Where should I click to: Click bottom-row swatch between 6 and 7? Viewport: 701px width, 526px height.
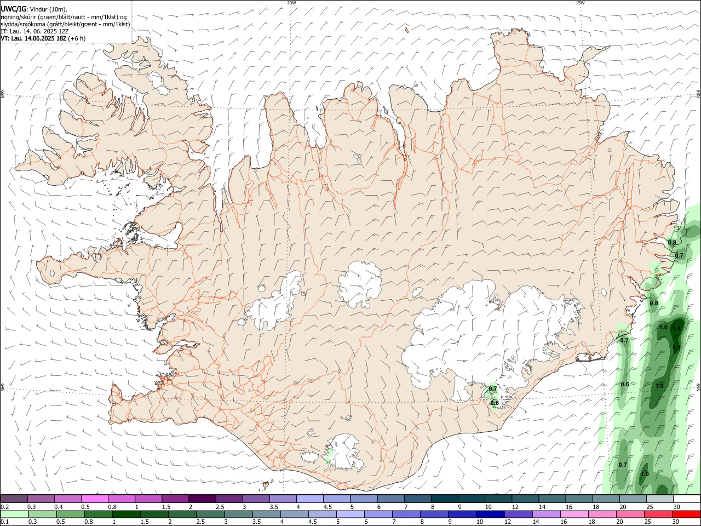[378, 514]
